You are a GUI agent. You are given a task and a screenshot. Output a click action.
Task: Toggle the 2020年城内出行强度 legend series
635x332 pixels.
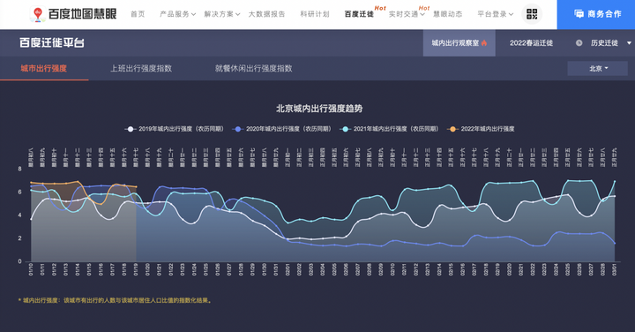[x=282, y=129]
